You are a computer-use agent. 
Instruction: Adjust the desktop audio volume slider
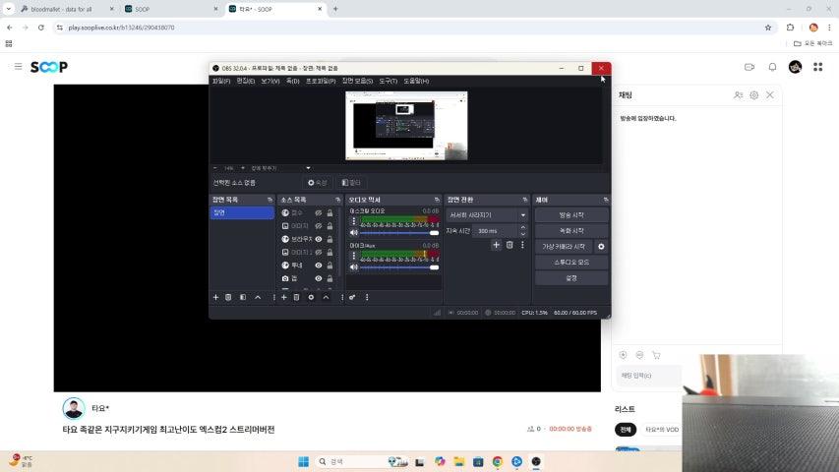pos(399,233)
